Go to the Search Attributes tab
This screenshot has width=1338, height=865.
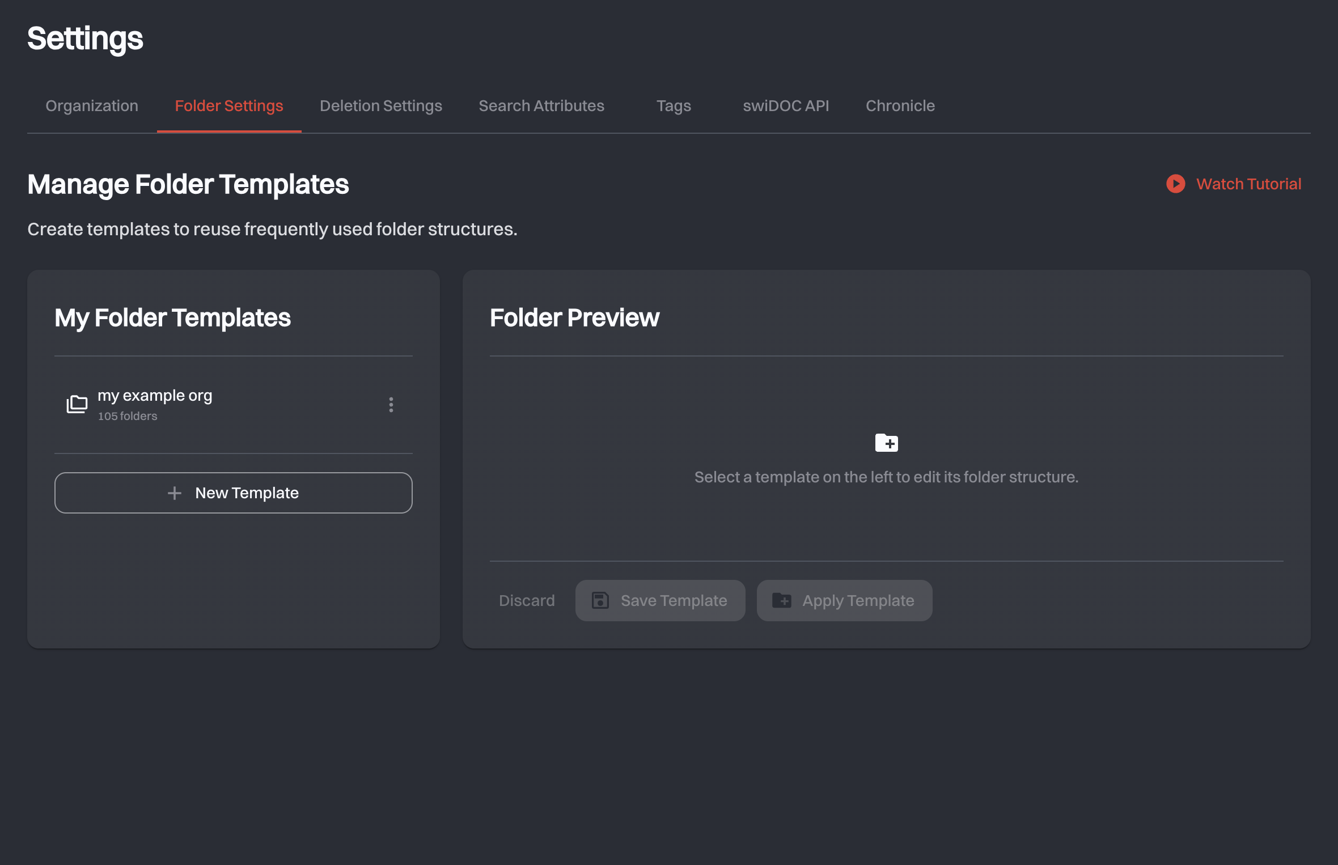541,106
